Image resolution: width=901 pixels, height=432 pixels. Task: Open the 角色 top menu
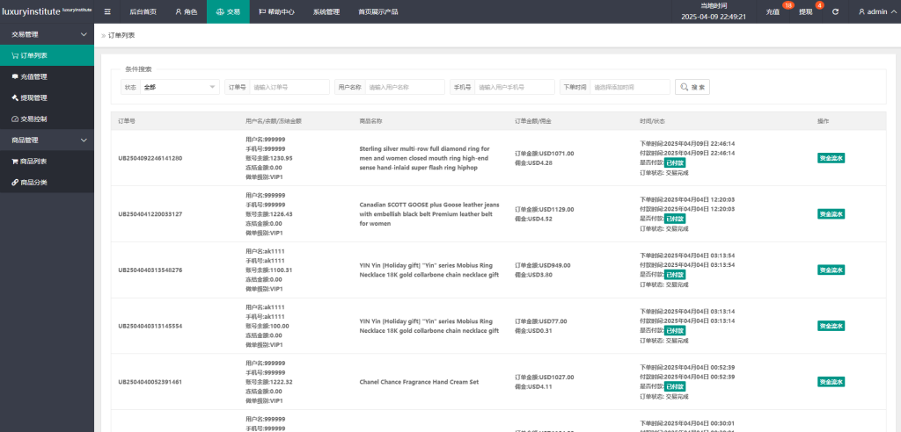coord(187,11)
